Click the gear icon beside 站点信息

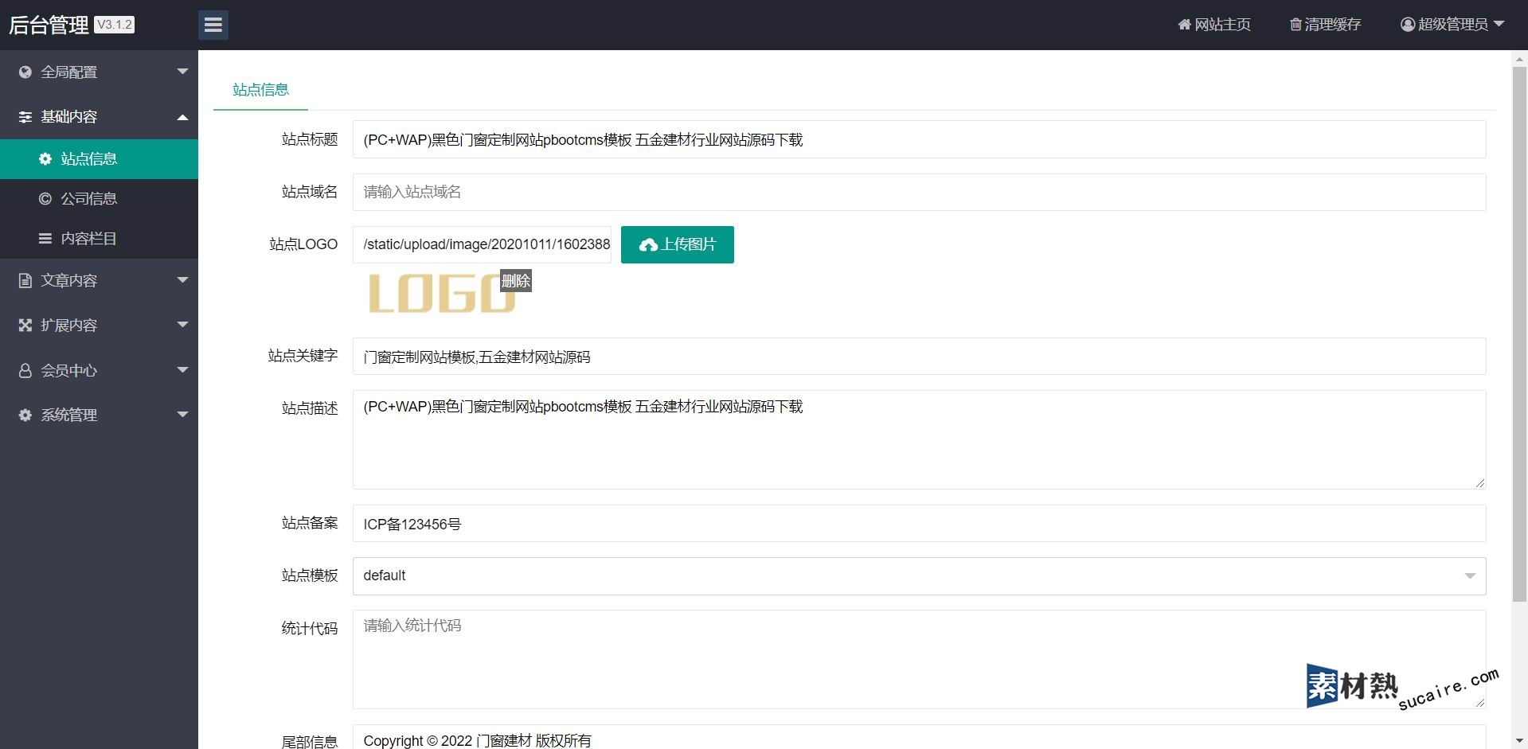click(x=45, y=159)
